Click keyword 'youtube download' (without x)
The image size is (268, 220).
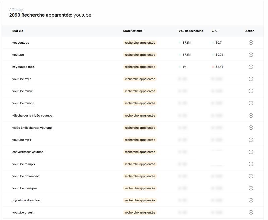click(x=26, y=176)
